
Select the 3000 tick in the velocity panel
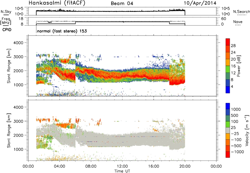coord(18,121)
